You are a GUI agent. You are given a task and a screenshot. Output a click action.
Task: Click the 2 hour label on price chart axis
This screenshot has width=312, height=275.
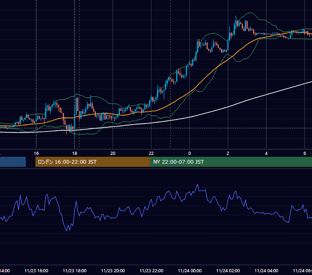[228, 154]
